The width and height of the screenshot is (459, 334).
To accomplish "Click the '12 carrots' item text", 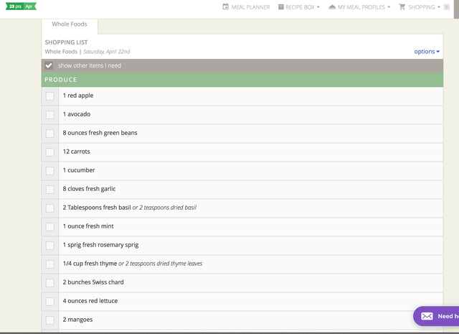I will (x=76, y=152).
